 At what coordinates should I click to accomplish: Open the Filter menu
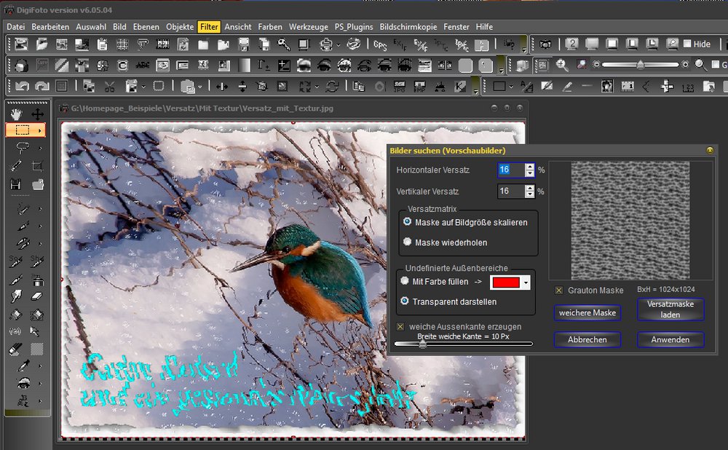coord(209,26)
